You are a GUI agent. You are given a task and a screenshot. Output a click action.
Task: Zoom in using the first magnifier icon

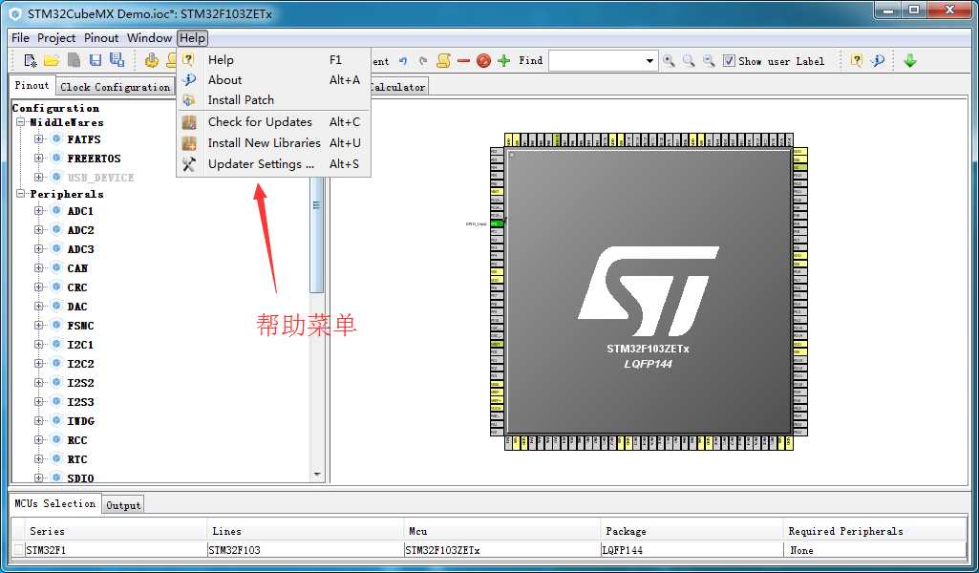[669, 60]
